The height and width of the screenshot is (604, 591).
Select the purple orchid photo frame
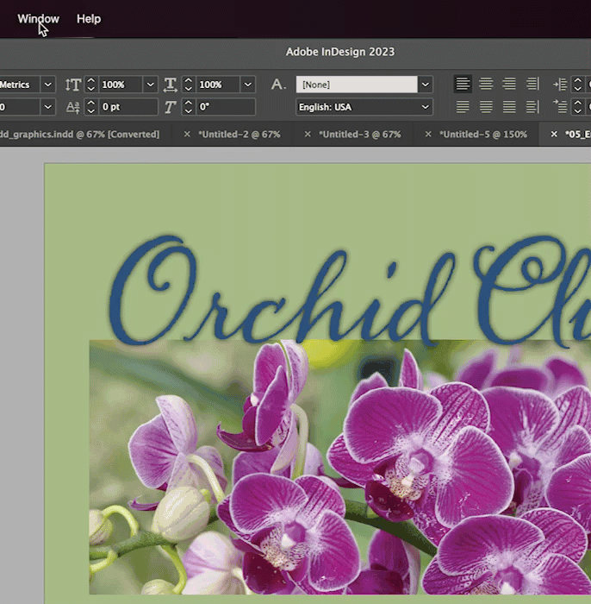click(x=340, y=467)
